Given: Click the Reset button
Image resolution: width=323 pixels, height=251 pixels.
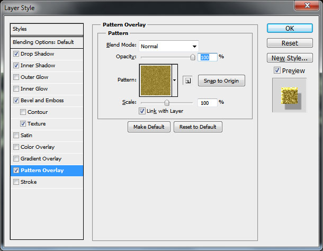Looking at the screenshot, I should (290, 43).
